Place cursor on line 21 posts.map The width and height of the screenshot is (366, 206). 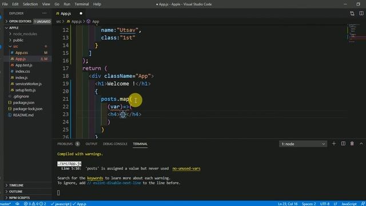tap(116, 99)
